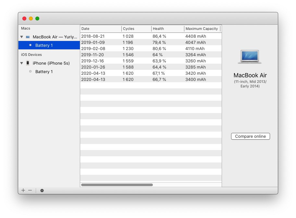Screen dimensions: 296x218
Task: Click the 3400 mAh capacity cell
Action: pyautogui.click(x=196, y=80)
